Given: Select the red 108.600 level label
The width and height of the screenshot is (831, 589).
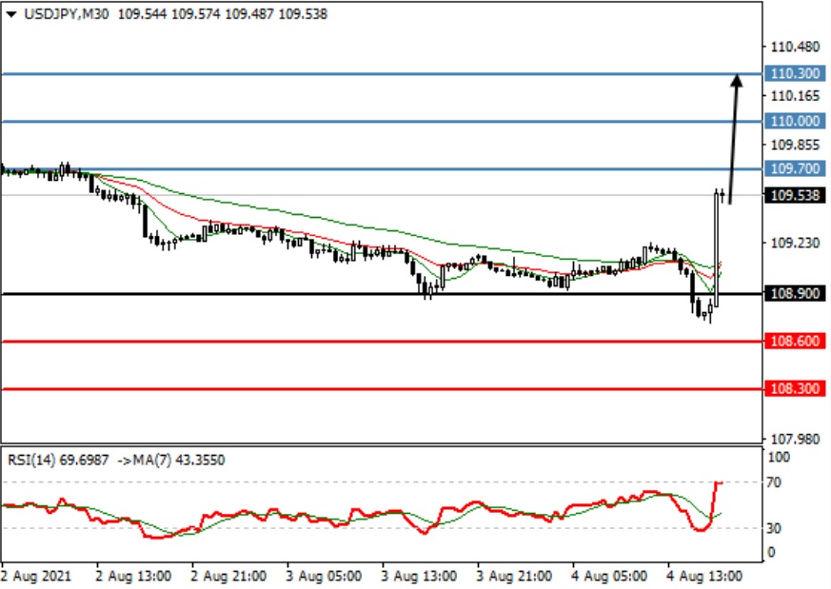Looking at the screenshot, I should tap(795, 341).
